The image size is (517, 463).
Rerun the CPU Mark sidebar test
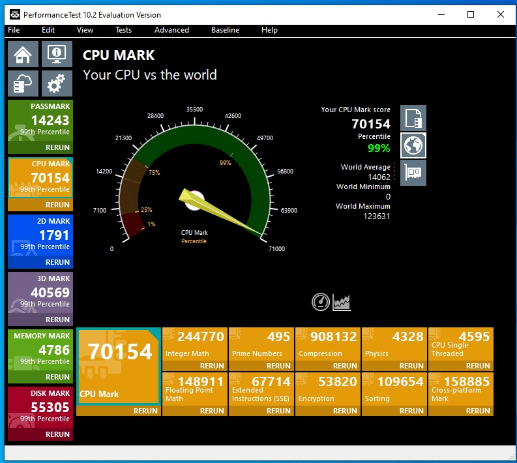pos(40,205)
